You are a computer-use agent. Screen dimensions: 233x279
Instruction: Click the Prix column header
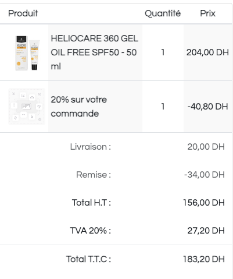[207, 13]
